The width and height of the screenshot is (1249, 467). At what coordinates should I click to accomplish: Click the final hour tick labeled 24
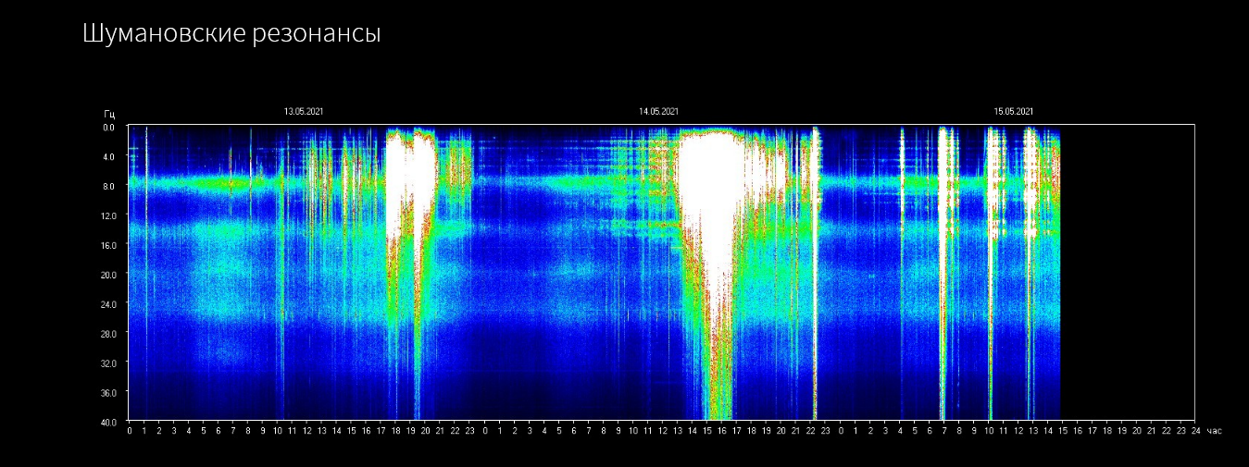click(1195, 431)
